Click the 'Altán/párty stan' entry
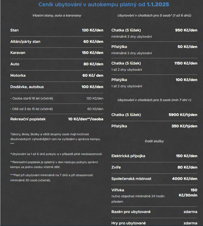 (25, 41)
